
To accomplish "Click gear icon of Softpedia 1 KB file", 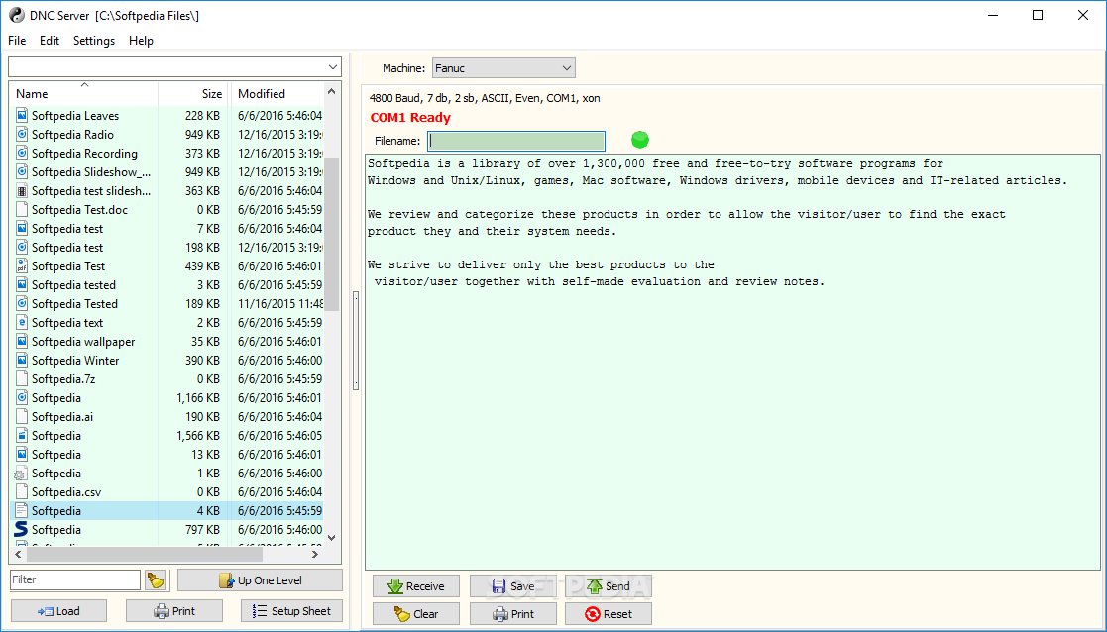I will tap(21, 473).
